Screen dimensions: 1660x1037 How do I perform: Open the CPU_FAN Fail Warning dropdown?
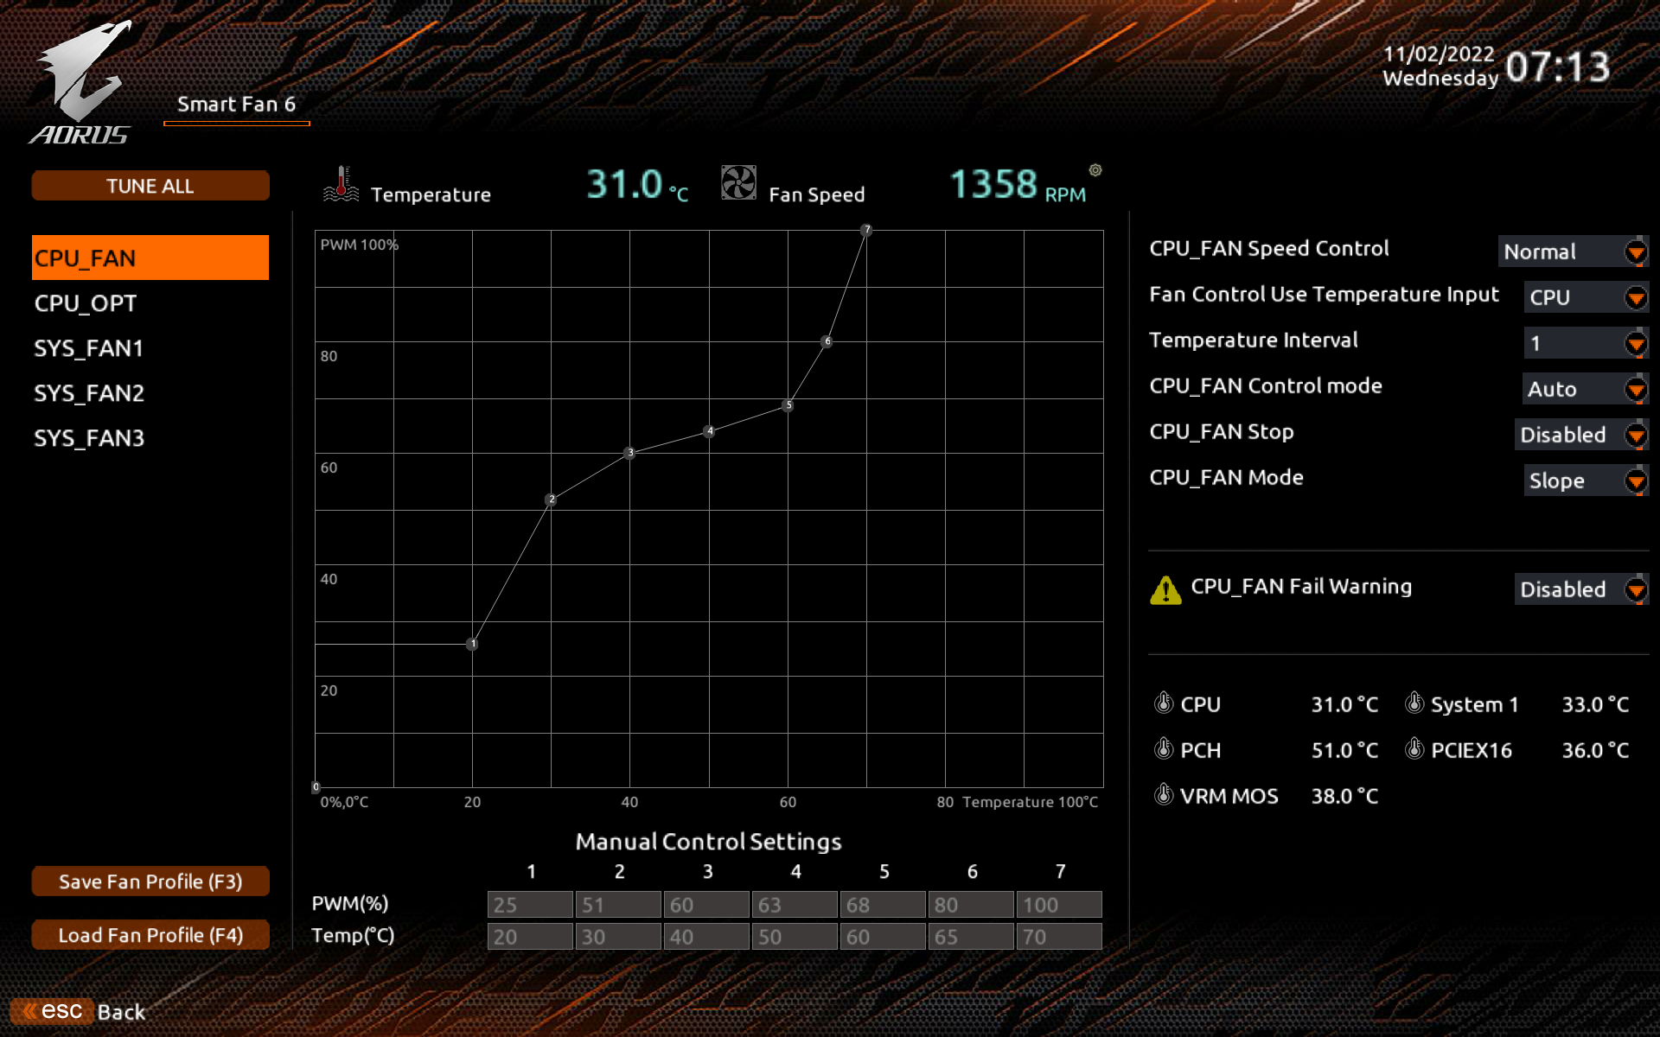click(x=1581, y=589)
